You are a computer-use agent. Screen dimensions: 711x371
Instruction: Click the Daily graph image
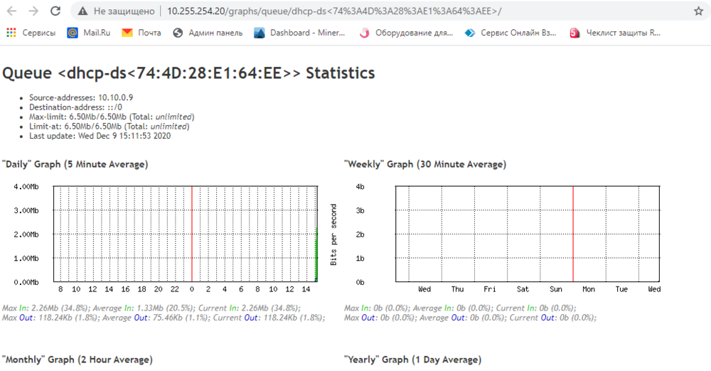(x=164, y=235)
